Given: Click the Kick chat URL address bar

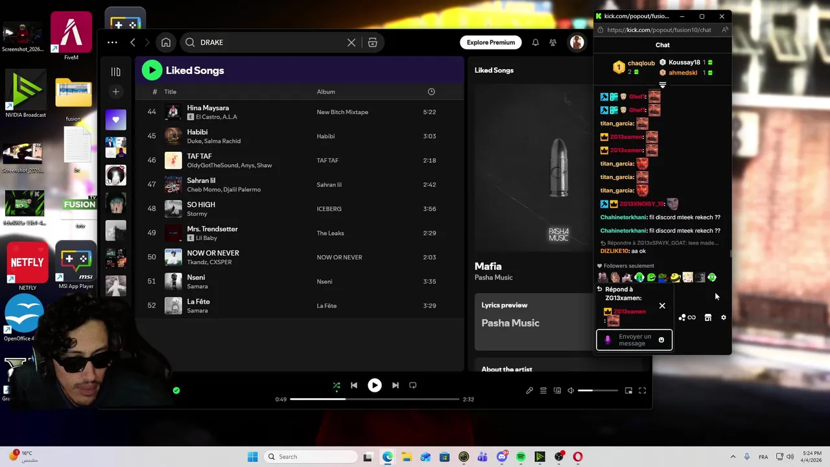Looking at the screenshot, I should coord(659,30).
